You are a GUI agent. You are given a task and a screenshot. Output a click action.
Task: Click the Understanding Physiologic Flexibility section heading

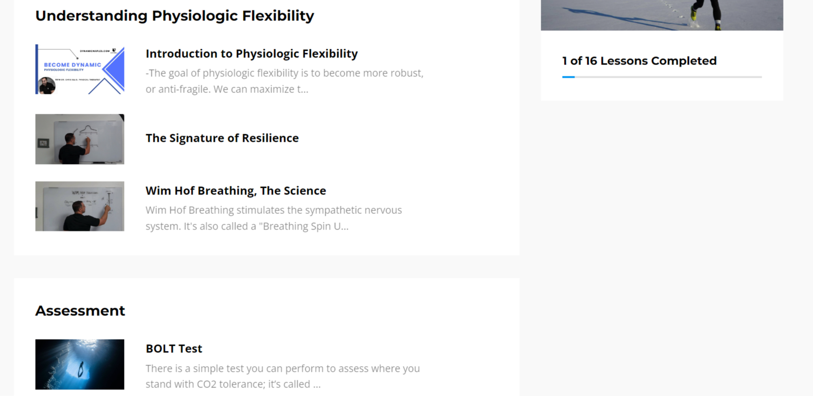(174, 16)
